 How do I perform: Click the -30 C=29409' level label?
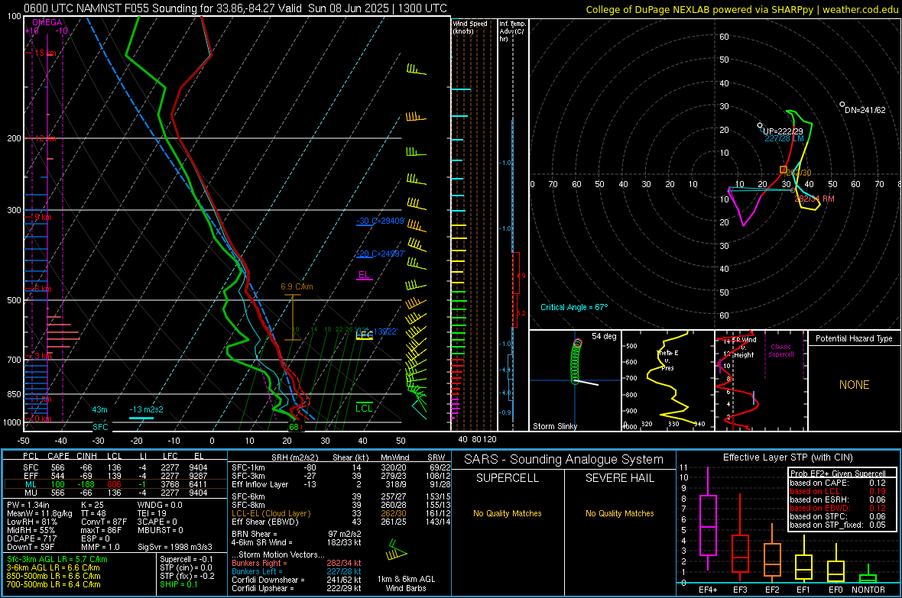(381, 221)
